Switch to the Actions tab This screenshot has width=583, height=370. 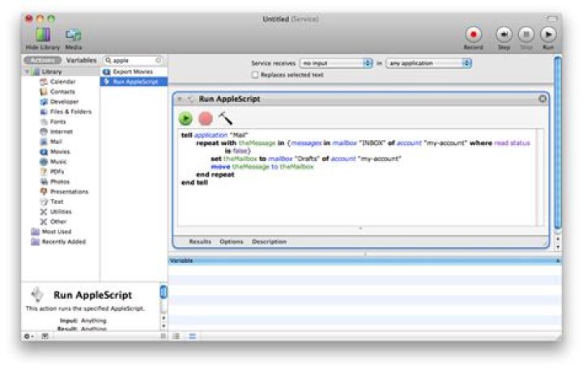[x=42, y=60]
